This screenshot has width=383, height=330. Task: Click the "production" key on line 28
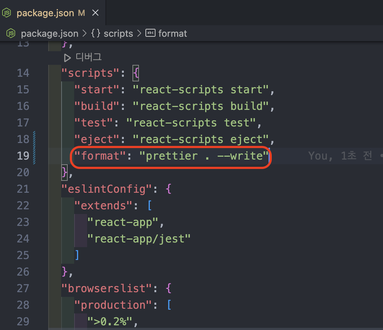(113, 305)
